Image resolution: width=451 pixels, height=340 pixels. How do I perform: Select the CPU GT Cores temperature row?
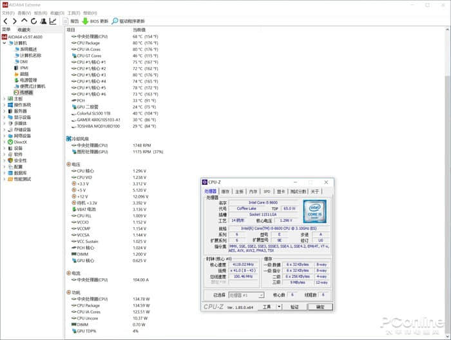coord(115,56)
